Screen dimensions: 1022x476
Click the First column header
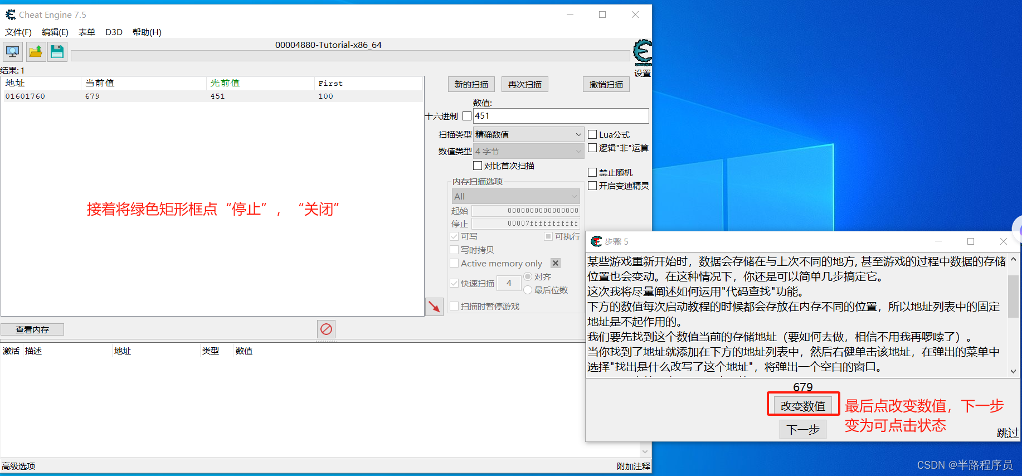[368, 83]
